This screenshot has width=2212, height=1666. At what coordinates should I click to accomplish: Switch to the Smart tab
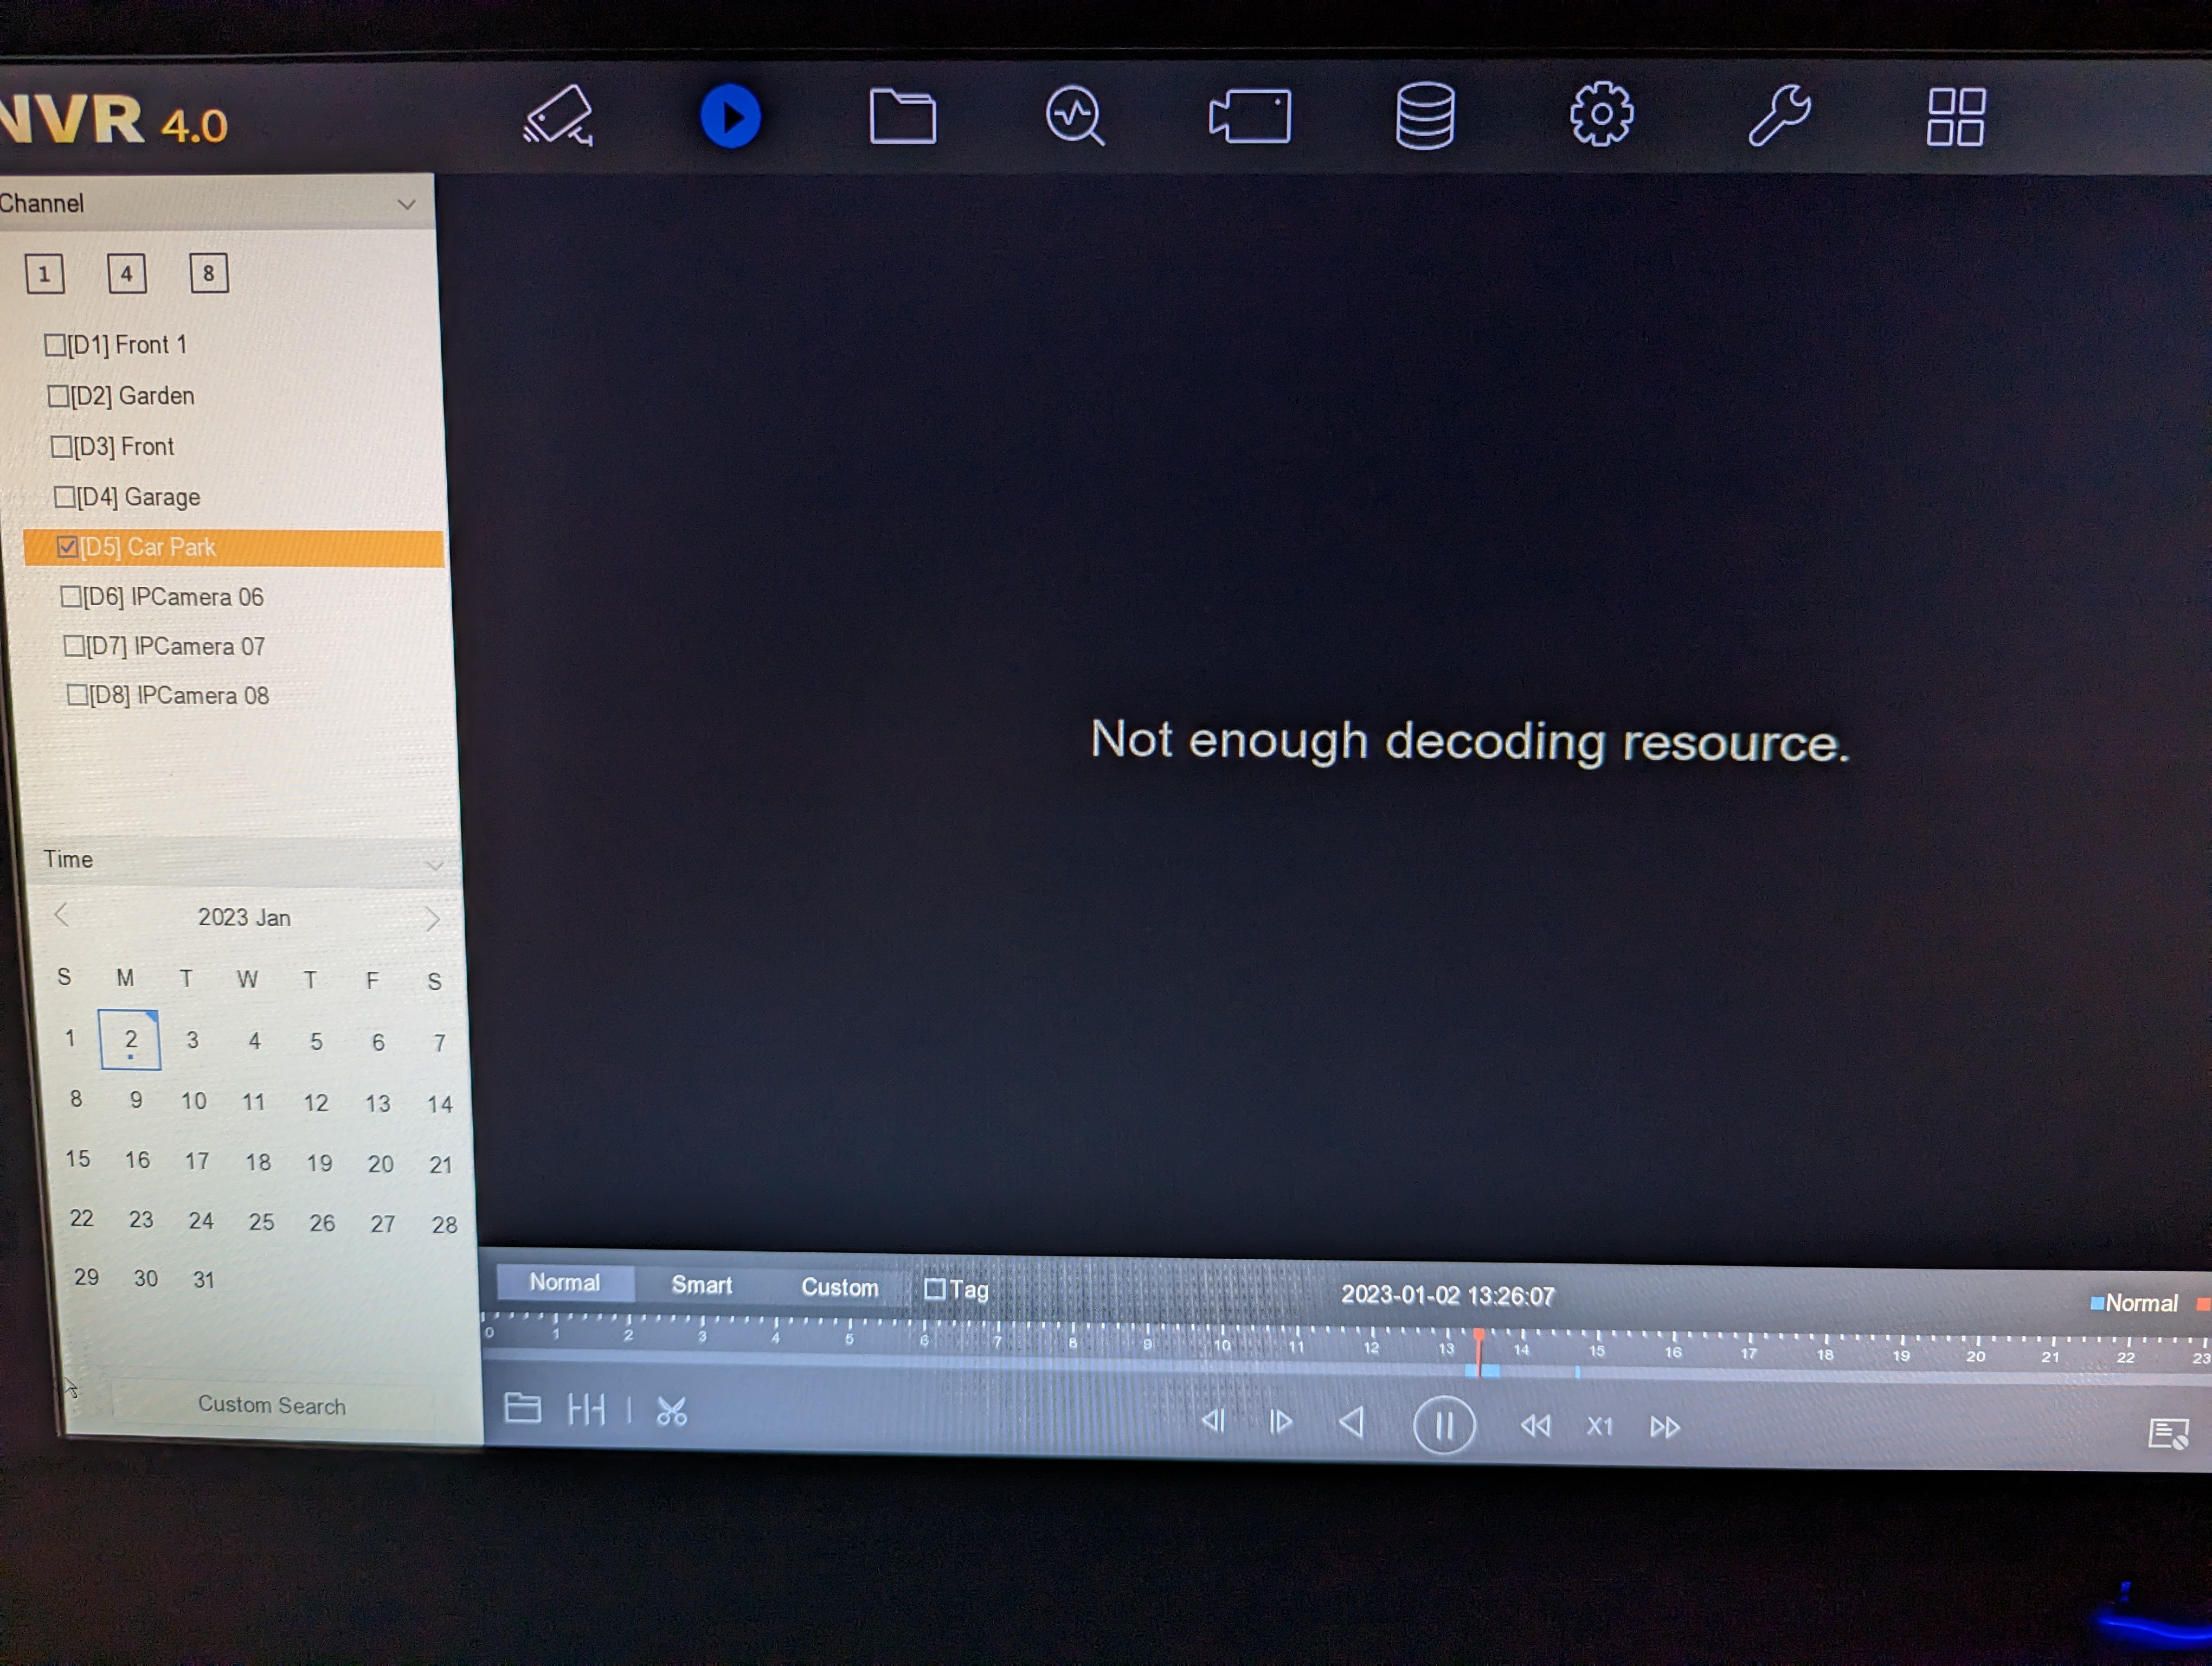point(701,1285)
